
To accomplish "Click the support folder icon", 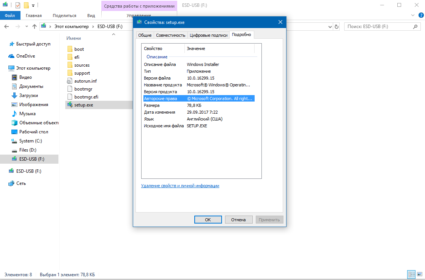I will (x=70, y=73).
